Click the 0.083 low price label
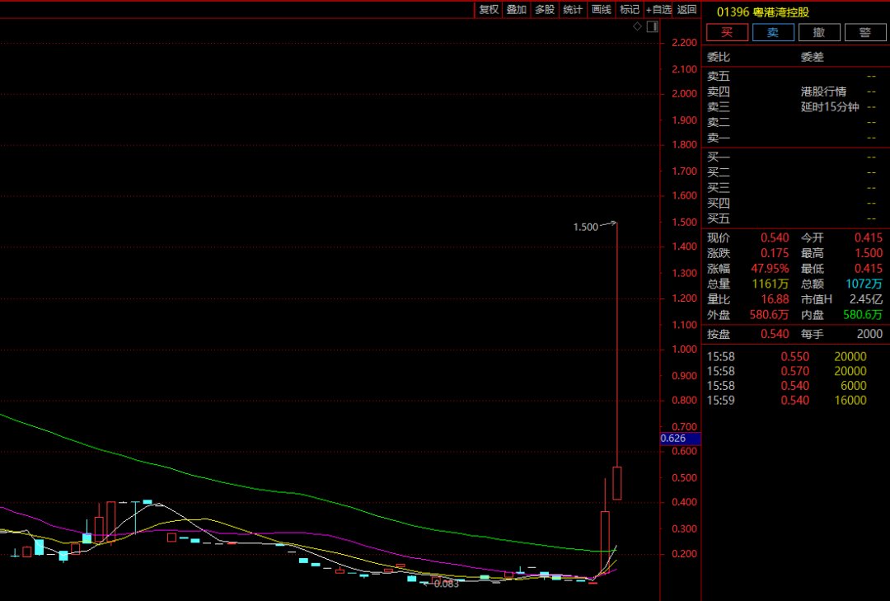Viewport: 890px width, 601px height. [447, 584]
